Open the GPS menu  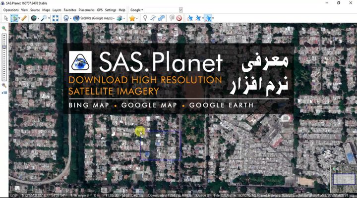[100, 10]
